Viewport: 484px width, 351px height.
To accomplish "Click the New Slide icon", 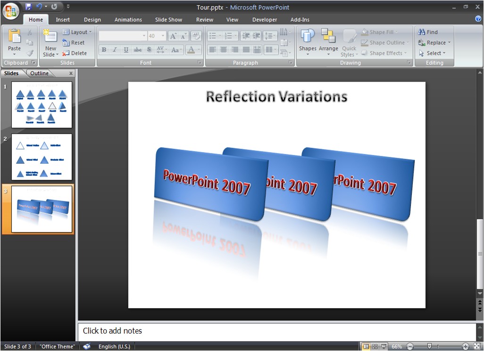I will coord(50,36).
